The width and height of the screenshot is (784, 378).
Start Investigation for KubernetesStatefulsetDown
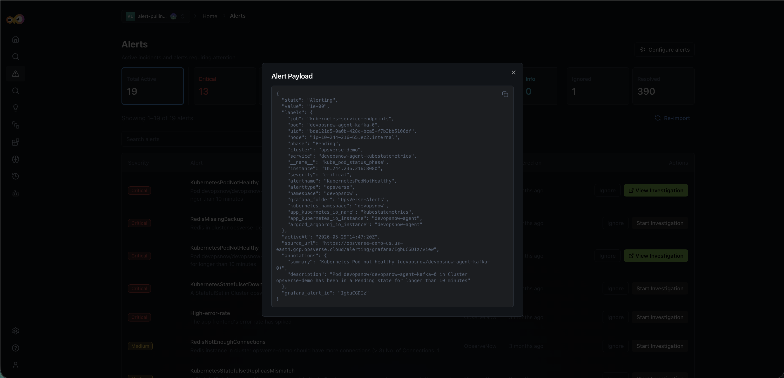tap(660, 289)
